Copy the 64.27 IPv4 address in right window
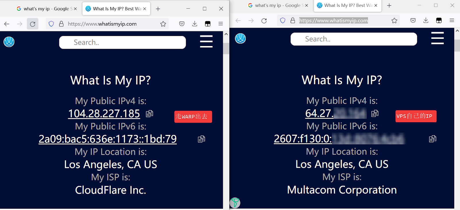Image resolution: width=460 pixels, height=210 pixels. click(375, 114)
